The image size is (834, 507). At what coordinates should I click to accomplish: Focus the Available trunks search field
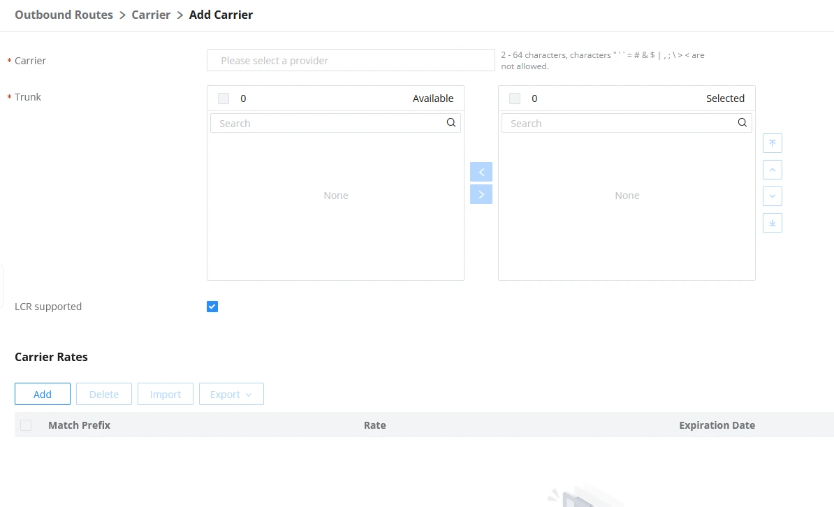tap(335, 123)
